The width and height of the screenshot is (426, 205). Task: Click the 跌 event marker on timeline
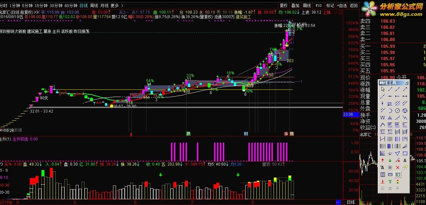188,134
